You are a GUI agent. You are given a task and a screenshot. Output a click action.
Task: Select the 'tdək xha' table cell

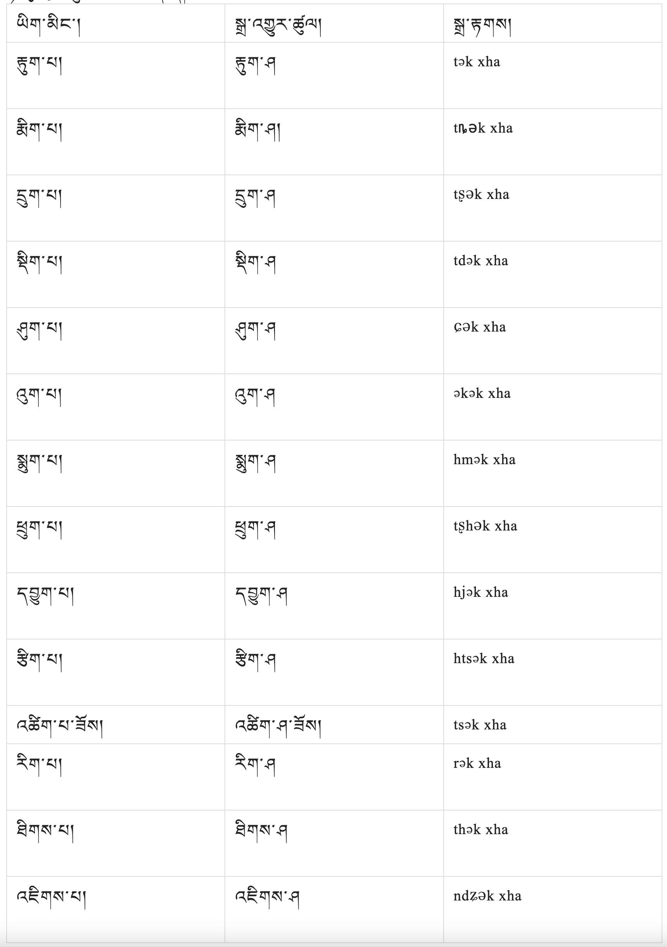[552, 274]
